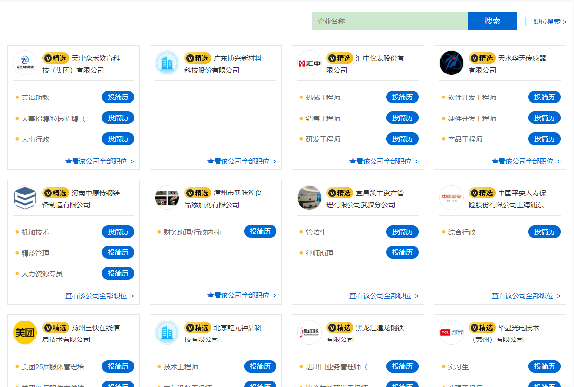Click the 漳州市新味源 company thumbnail
The width and height of the screenshot is (574, 387).
click(167, 198)
